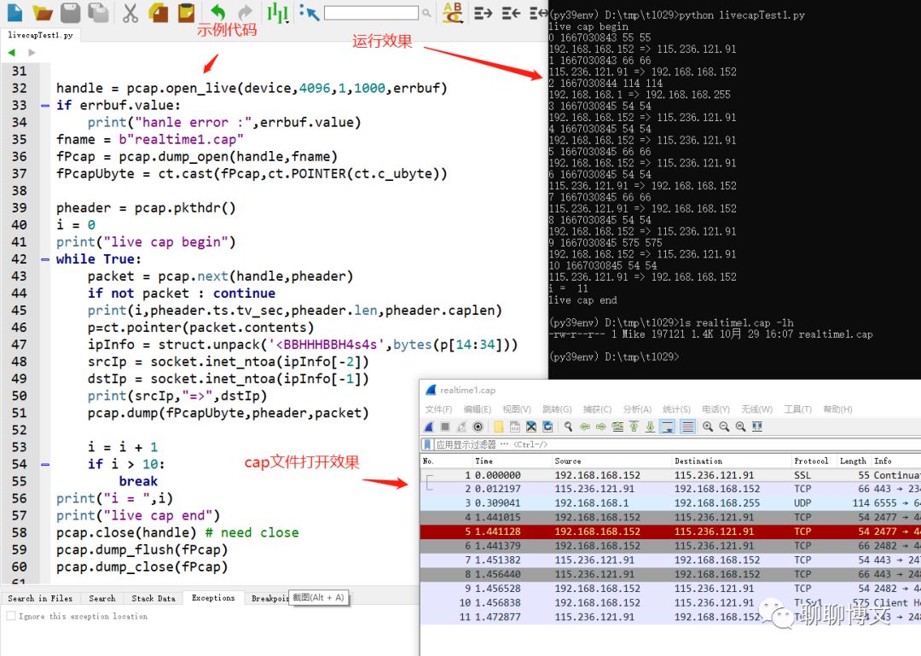Viewport: 921px width, 656px height.
Task: Click the blue select-arrow tool icon
Action: pos(309,12)
